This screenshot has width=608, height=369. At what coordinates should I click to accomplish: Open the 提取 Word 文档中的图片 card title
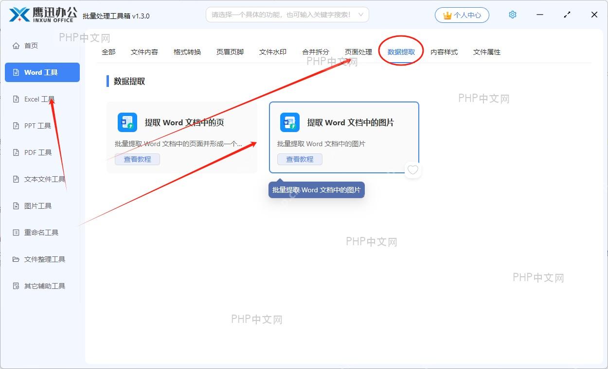tap(351, 122)
